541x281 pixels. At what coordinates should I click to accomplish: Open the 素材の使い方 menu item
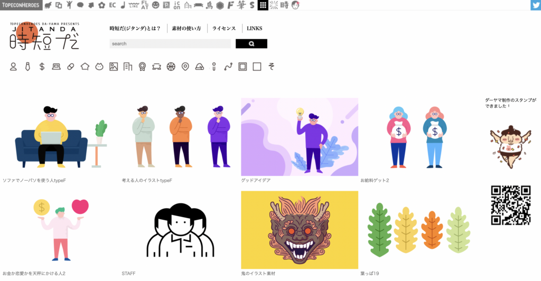coord(186,29)
